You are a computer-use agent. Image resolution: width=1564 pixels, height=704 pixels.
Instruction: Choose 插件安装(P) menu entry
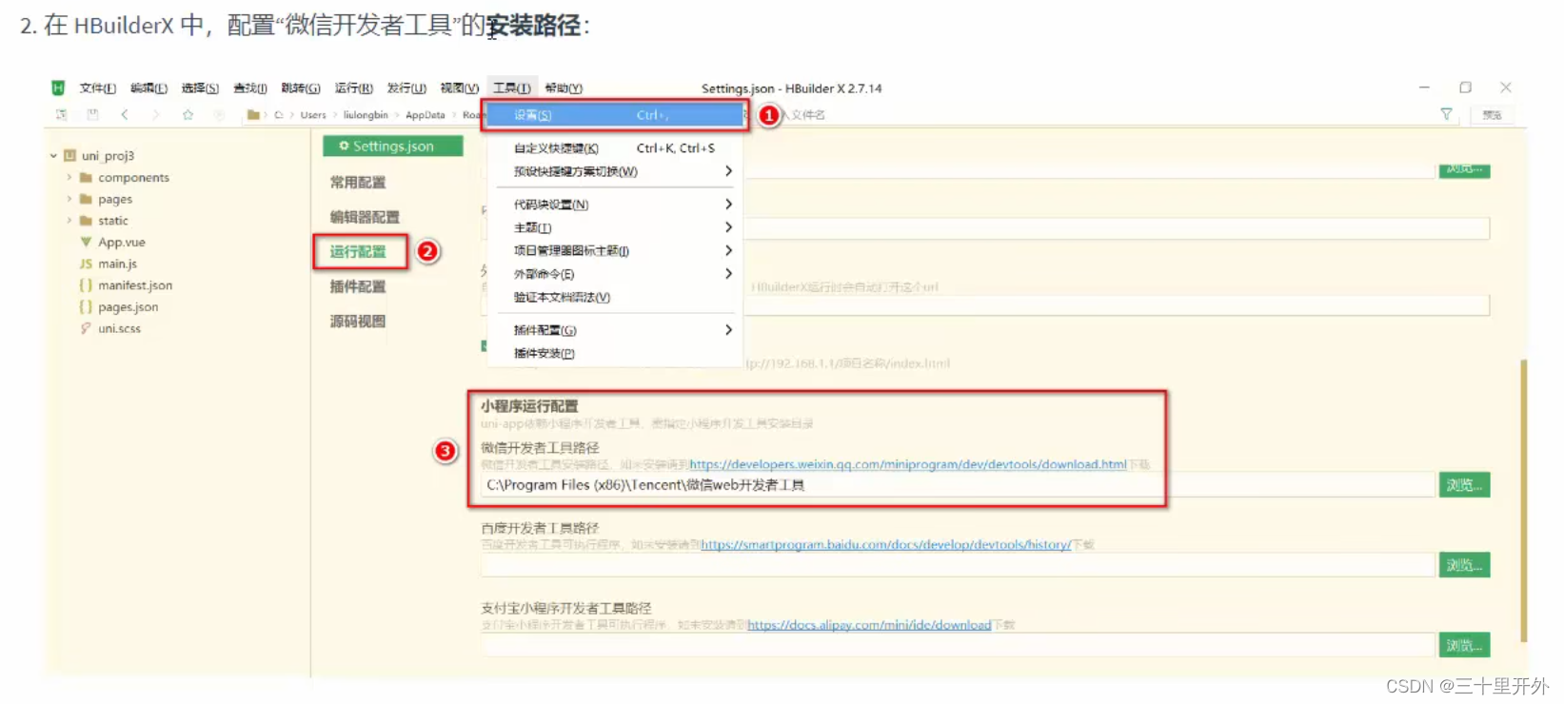(614, 353)
